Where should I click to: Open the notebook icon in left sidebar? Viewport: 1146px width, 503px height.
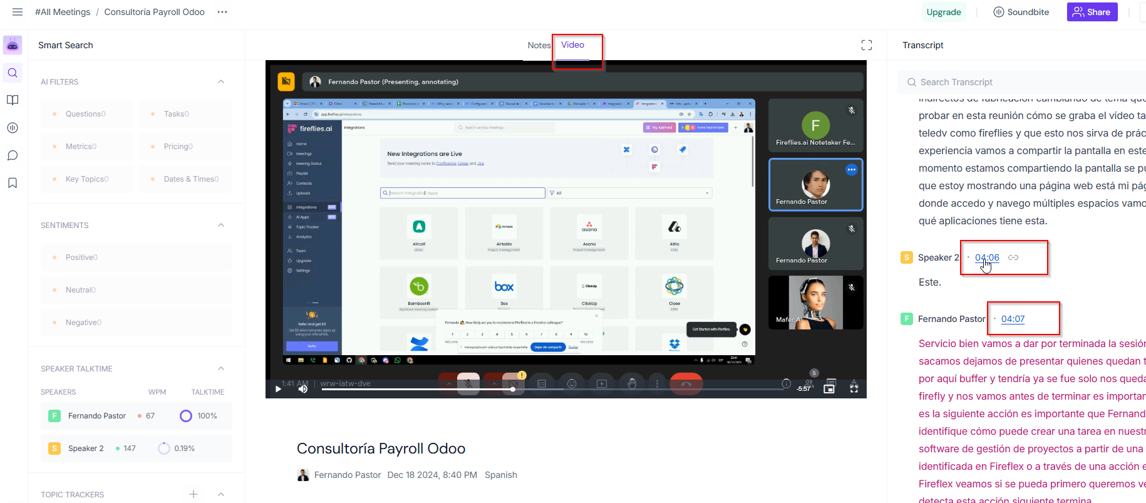click(x=13, y=100)
